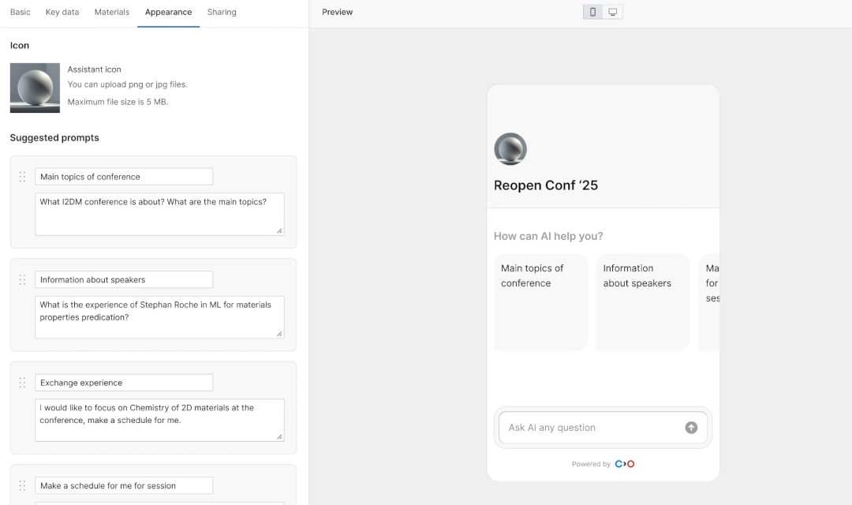Open the Key data tab

pyautogui.click(x=62, y=12)
